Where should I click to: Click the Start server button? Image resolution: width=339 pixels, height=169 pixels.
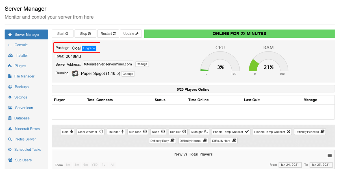63,34
